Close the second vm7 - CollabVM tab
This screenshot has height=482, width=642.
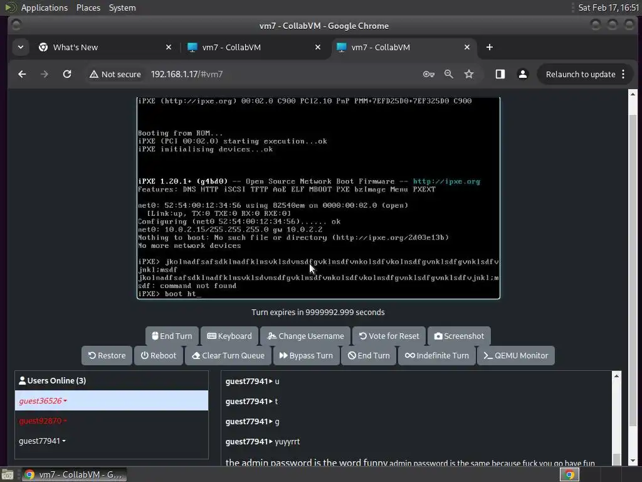click(318, 47)
